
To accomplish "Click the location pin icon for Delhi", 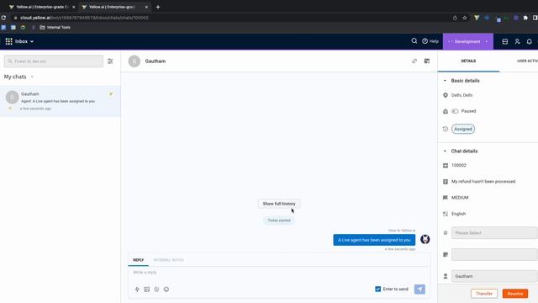I will pos(446,95).
